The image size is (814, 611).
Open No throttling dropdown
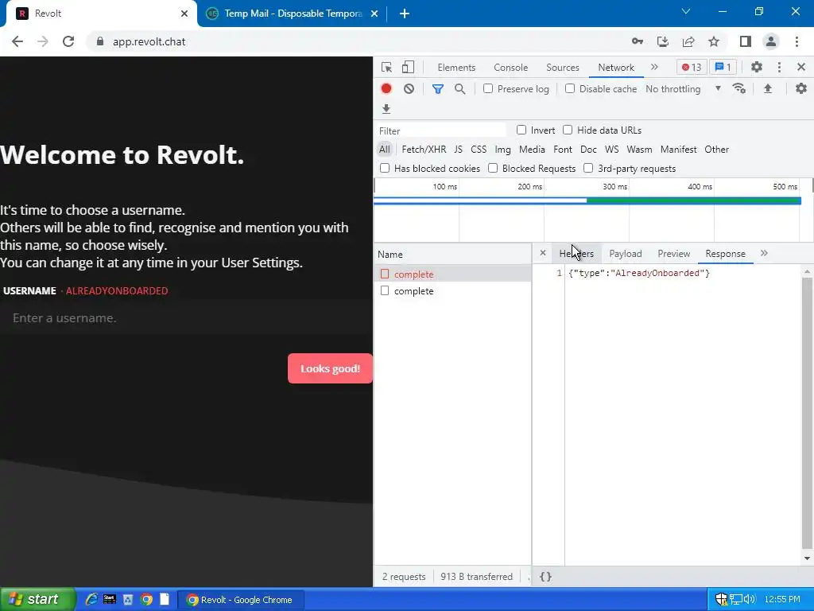pos(683,89)
